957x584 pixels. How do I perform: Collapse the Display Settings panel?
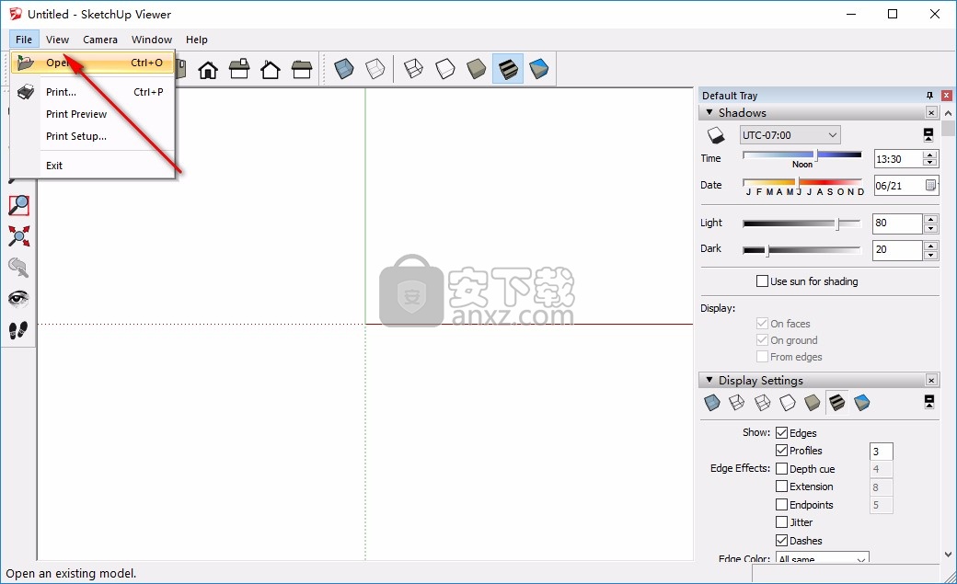709,380
